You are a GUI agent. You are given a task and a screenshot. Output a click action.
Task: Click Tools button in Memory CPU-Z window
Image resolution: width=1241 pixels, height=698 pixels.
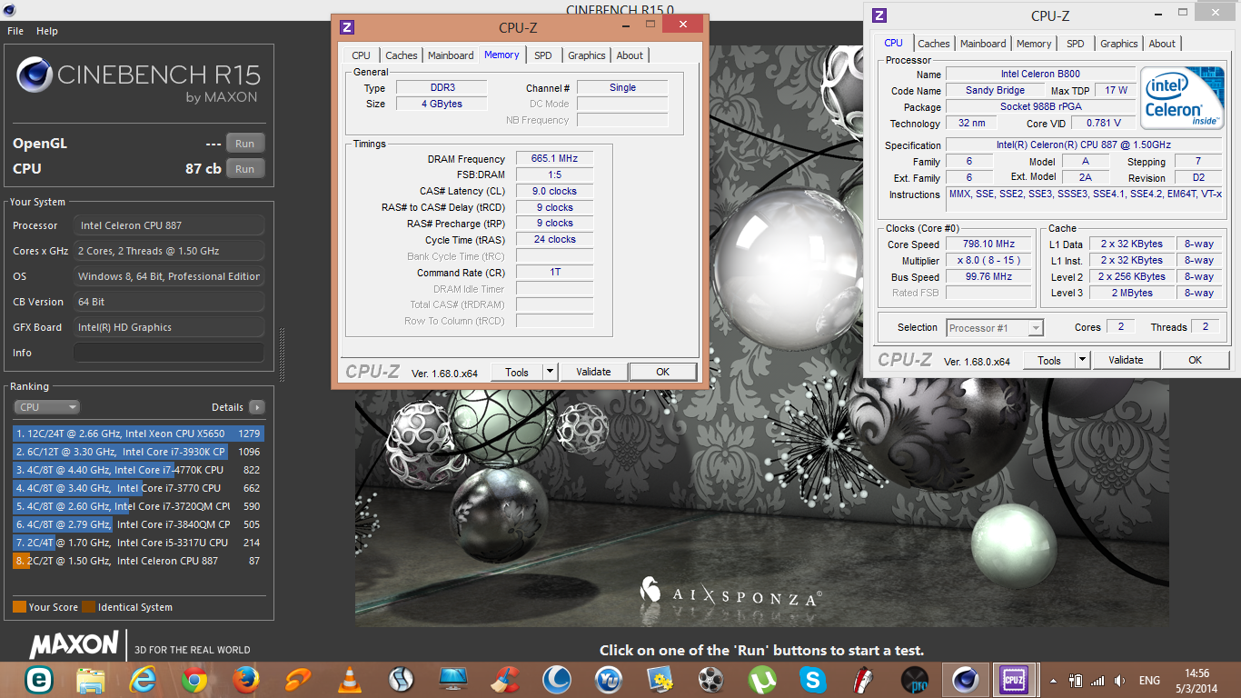pyautogui.click(x=517, y=372)
